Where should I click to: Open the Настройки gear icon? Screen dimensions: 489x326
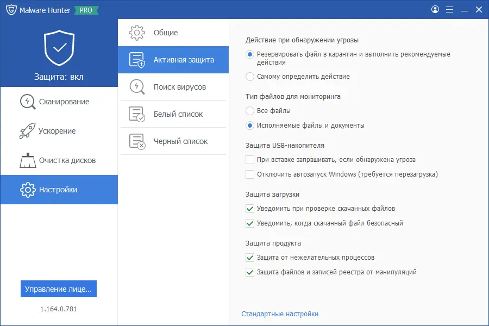point(27,190)
